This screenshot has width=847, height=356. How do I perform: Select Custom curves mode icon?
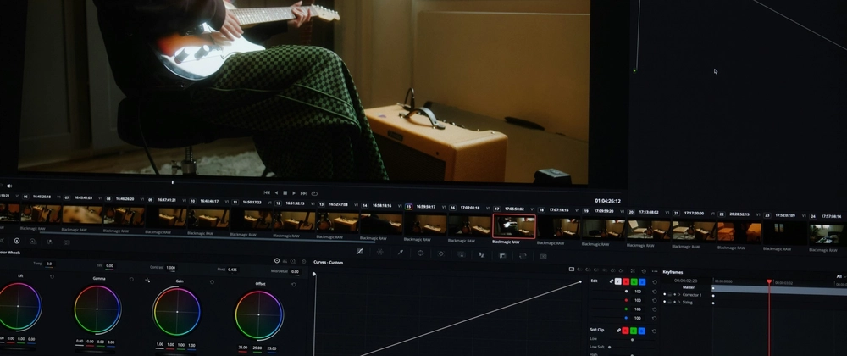pos(572,269)
